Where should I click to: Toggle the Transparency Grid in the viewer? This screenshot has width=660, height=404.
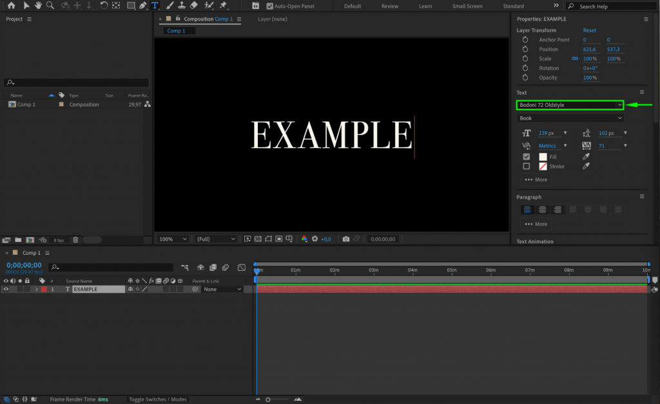258,239
